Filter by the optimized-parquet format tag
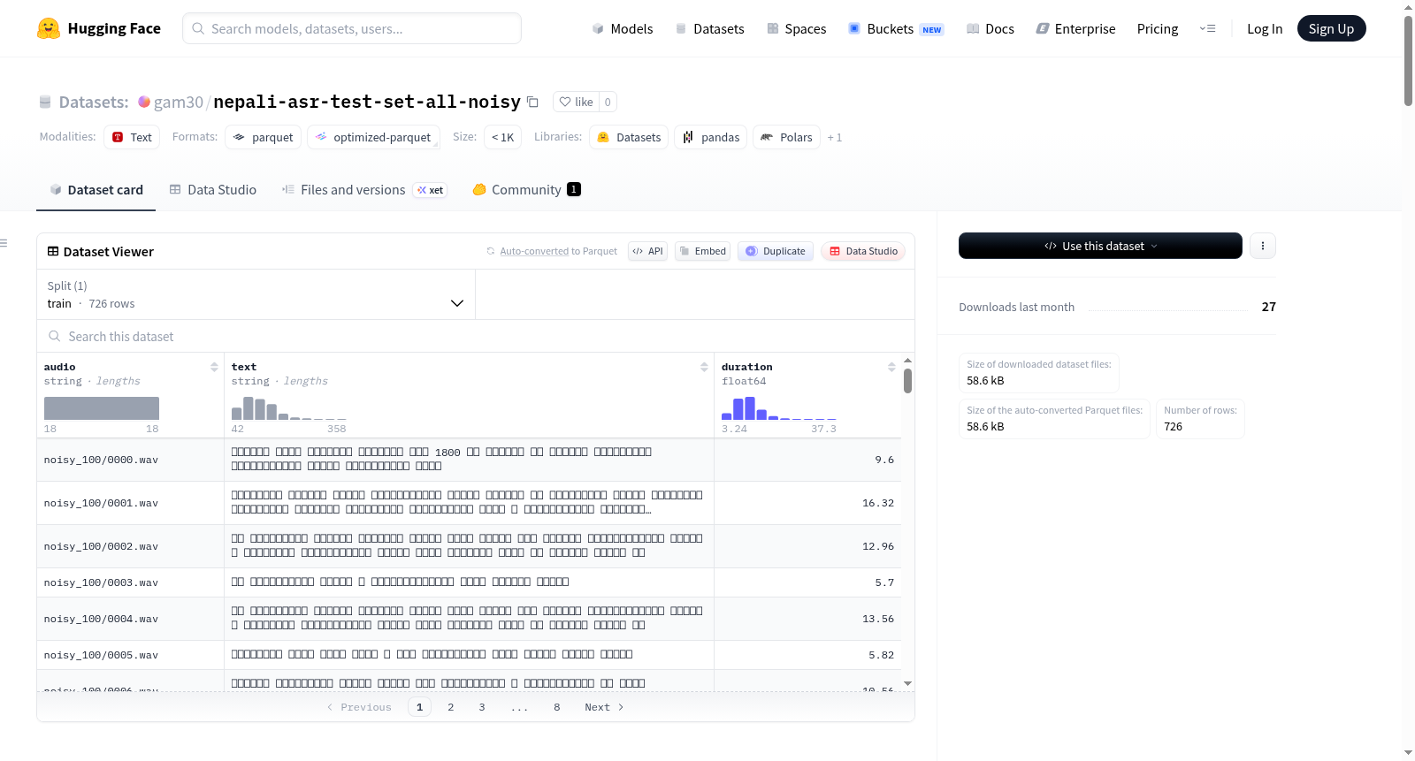Screen dimensions: 1415x761 coord(373,137)
